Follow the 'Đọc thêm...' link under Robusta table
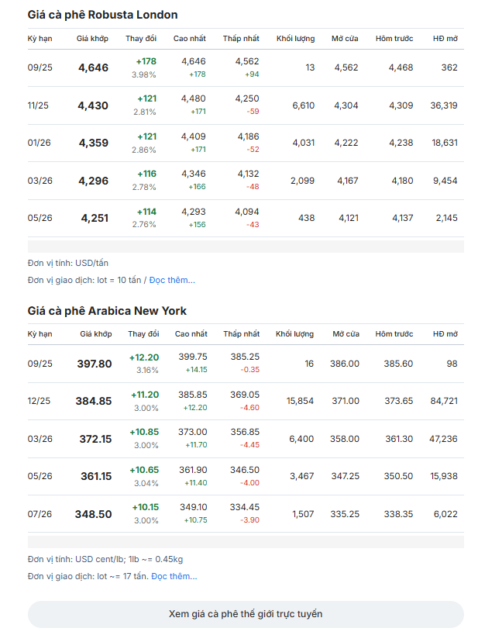The height and width of the screenshot is (642, 485). [x=172, y=280]
